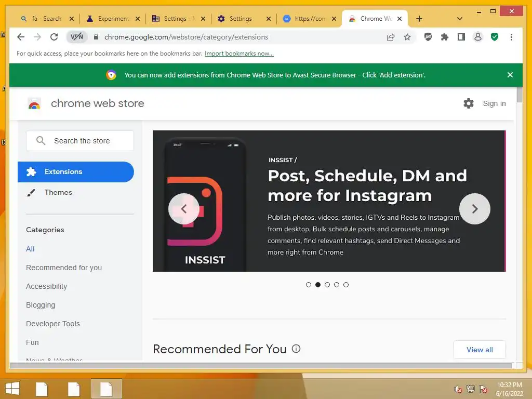Viewport: 532px width, 399px height.
Task: Click the vertical page scrollbar
Action: click(519, 95)
